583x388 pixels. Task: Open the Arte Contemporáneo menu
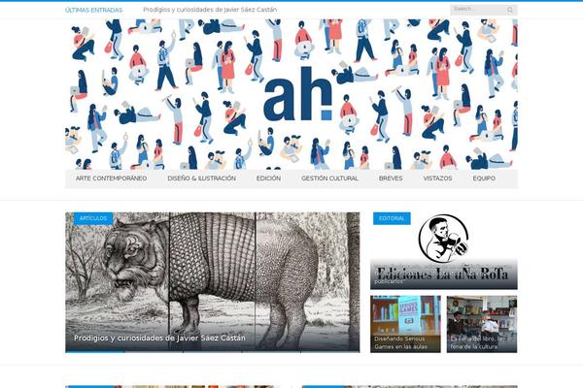tap(111, 178)
